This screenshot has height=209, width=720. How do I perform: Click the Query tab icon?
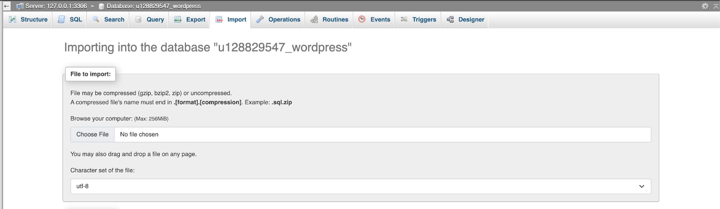coord(139,19)
